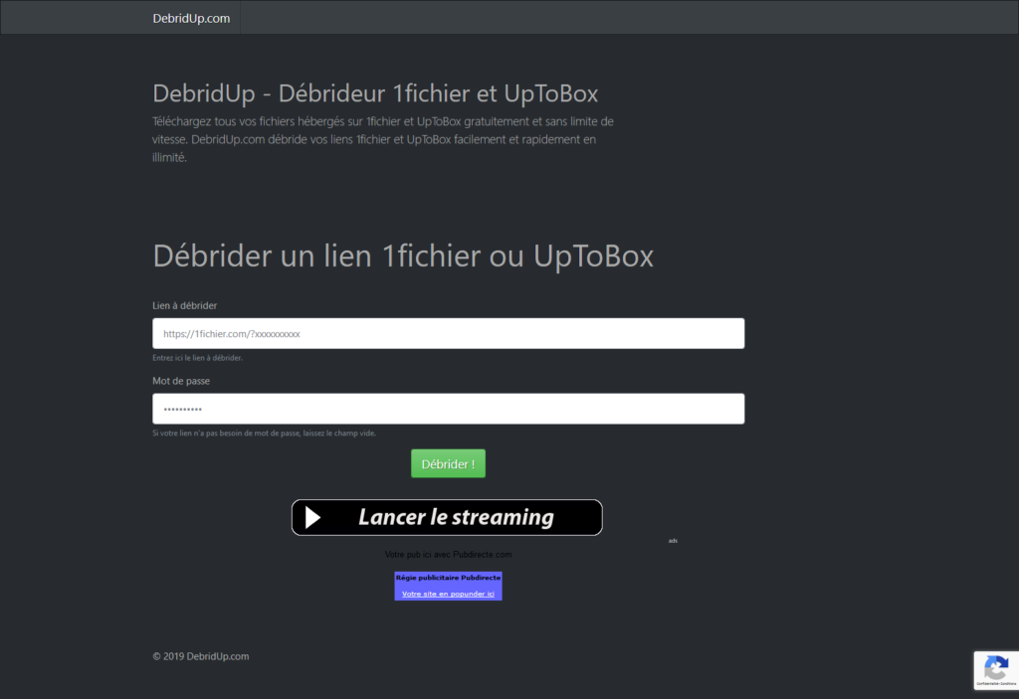This screenshot has height=699, width=1019.
Task: Follow the 'Votre site en popunder ici' link
Action: [448, 594]
